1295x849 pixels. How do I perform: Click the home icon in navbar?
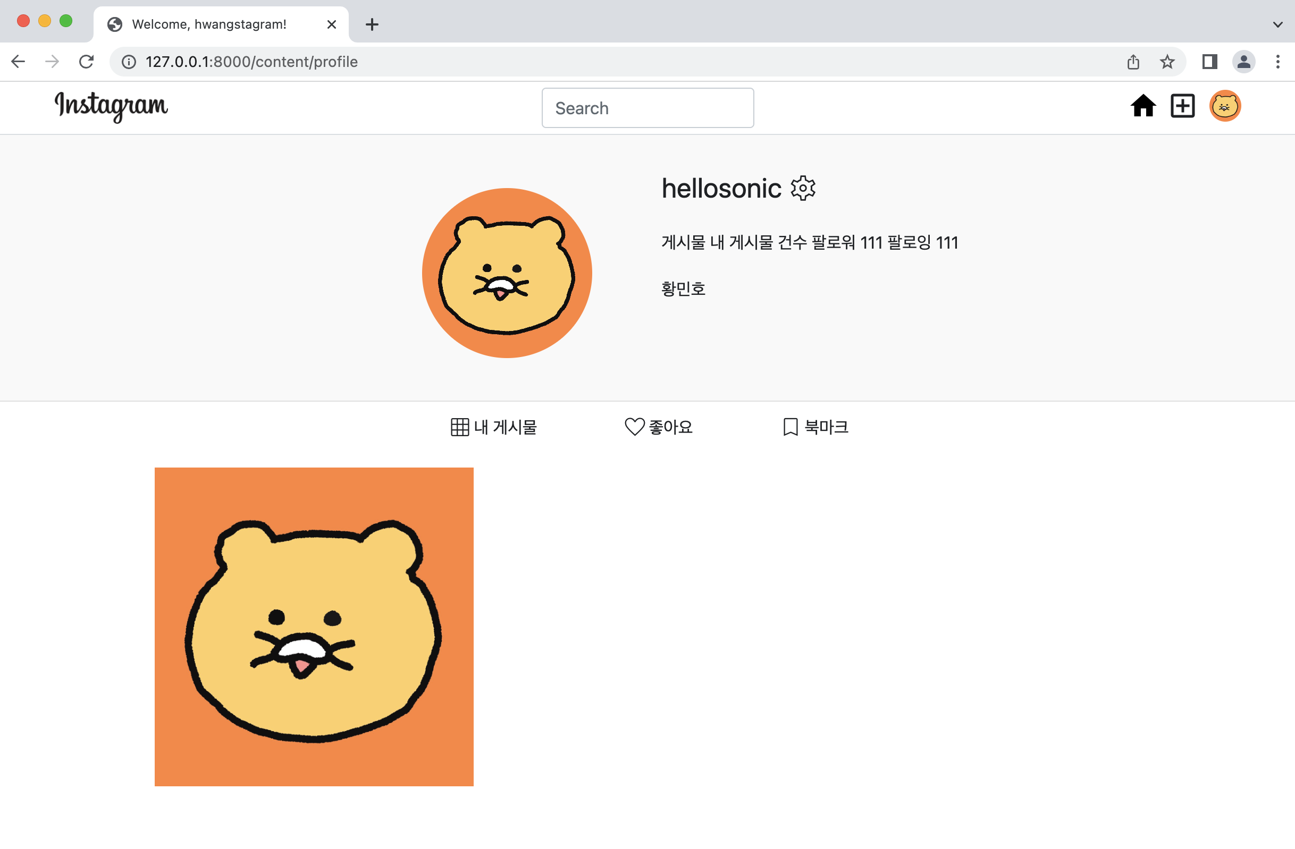point(1142,106)
